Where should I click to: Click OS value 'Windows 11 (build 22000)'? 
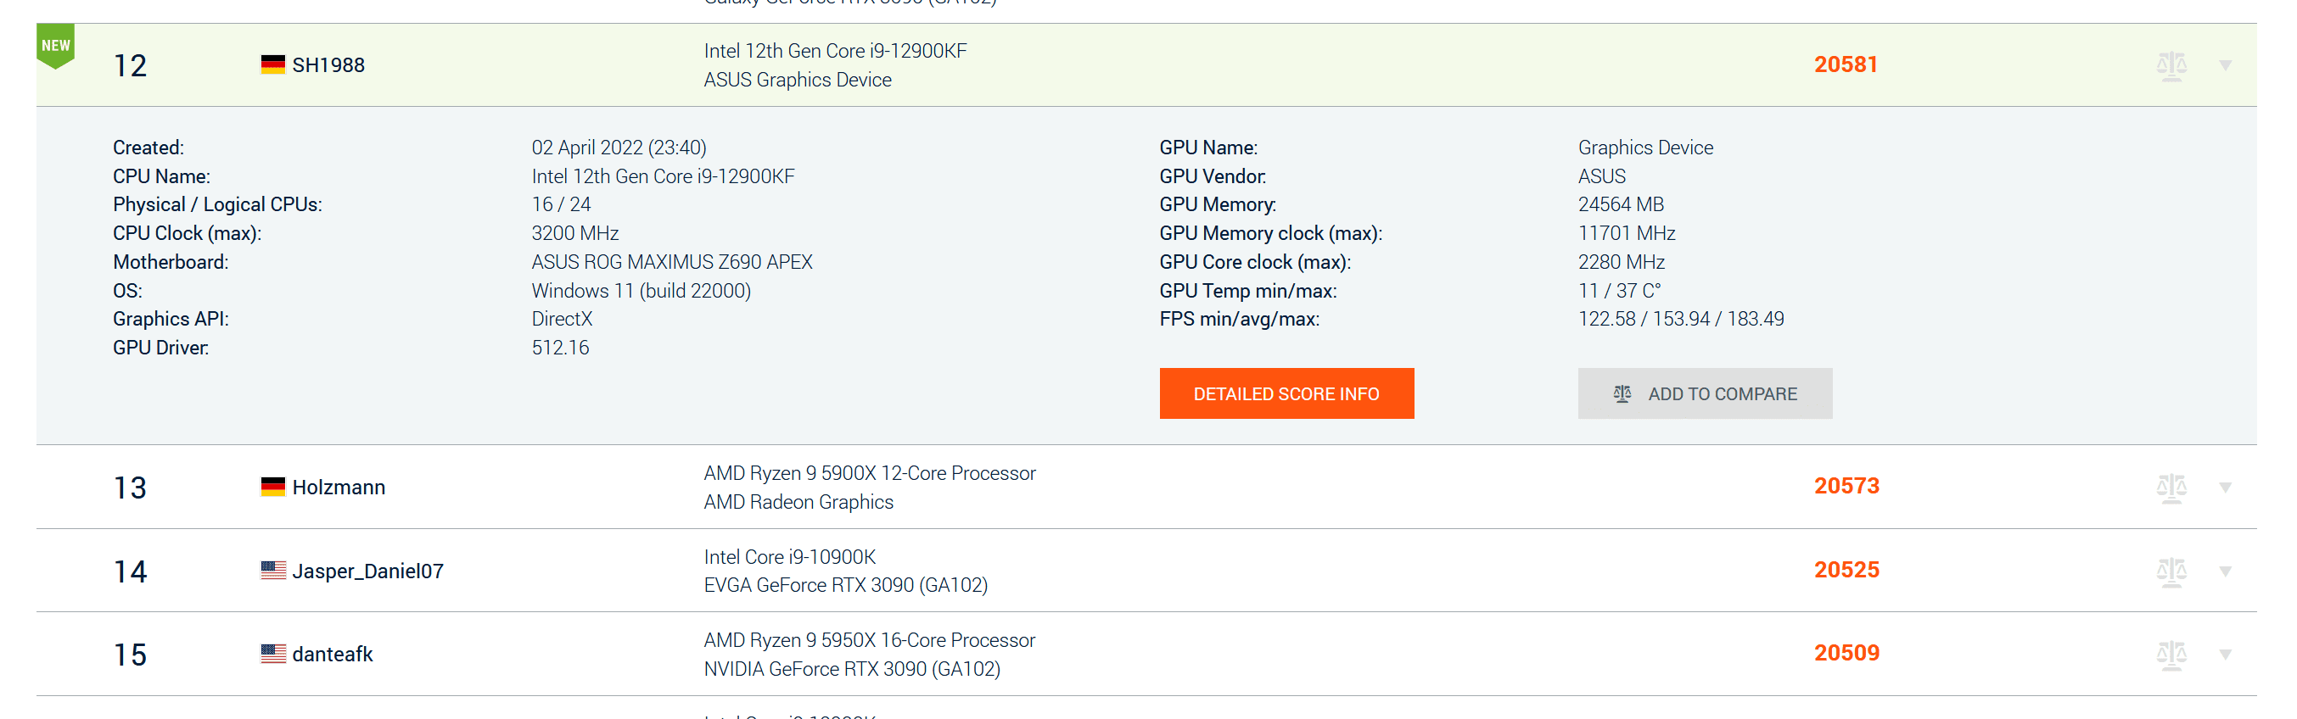(641, 291)
